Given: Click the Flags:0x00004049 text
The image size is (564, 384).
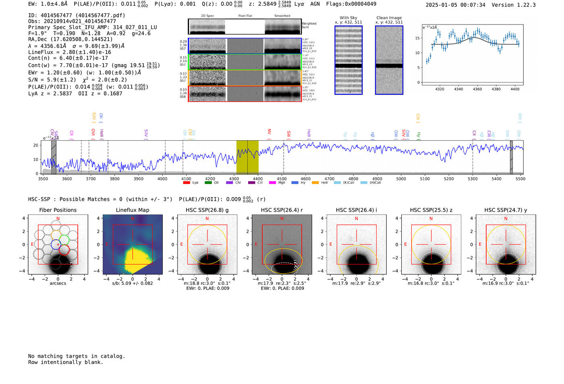Looking at the screenshot, I should 351,4.
